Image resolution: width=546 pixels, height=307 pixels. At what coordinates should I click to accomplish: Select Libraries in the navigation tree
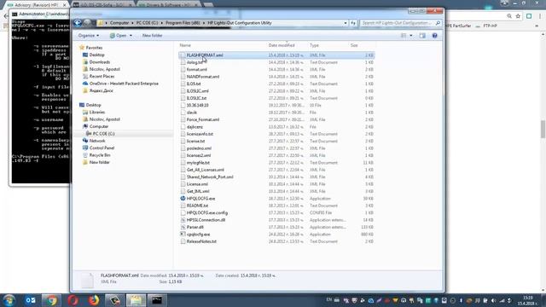pos(96,112)
